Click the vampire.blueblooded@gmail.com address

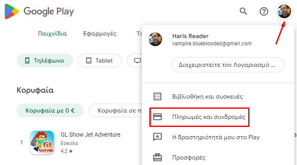click(212, 44)
